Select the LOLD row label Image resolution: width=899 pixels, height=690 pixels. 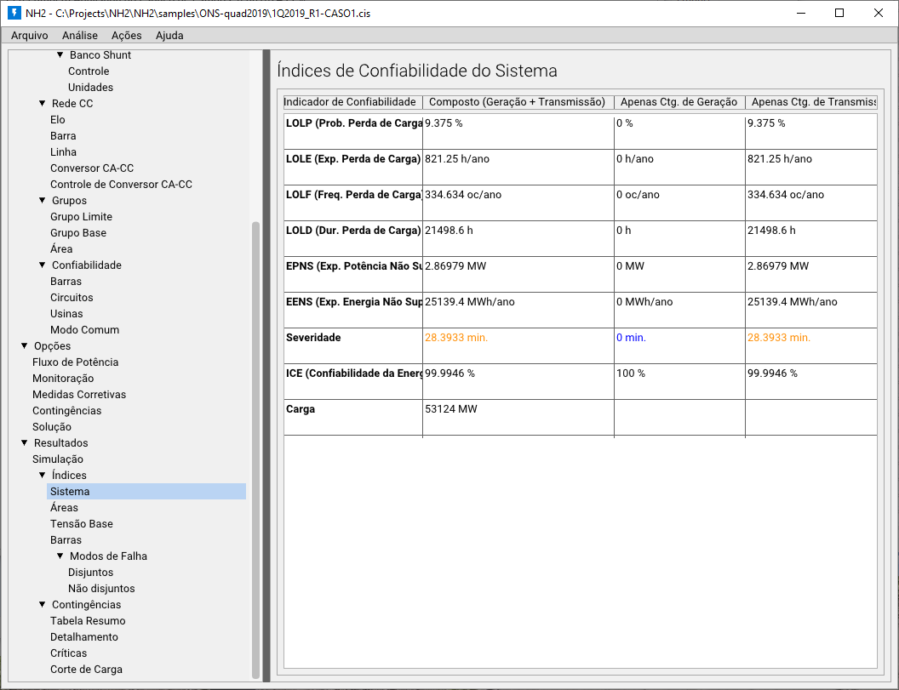(x=353, y=238)
